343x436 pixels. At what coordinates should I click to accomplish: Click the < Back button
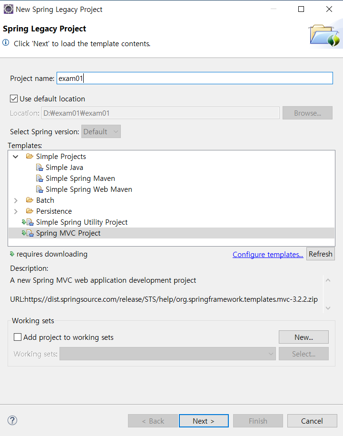pyautogui.click(x=153, y=421)
